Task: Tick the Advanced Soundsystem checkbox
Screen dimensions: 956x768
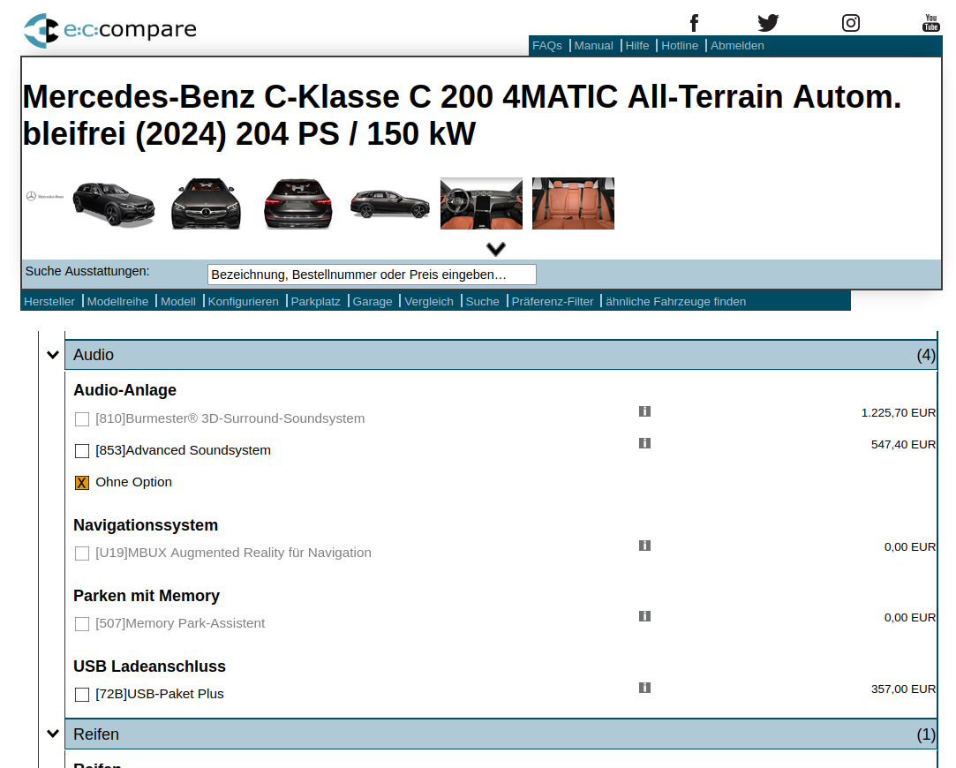Action: (x=82, y=451)
